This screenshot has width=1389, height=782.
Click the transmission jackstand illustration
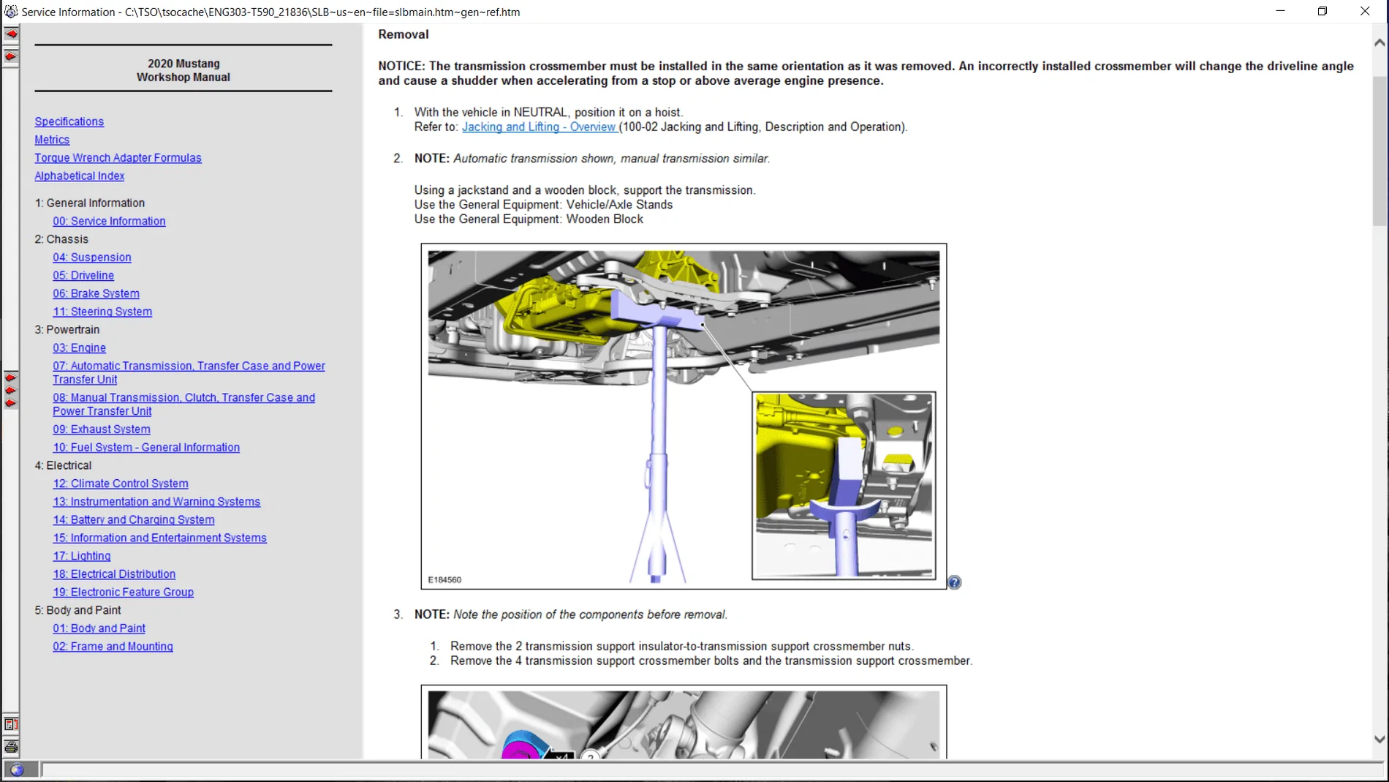684,416
